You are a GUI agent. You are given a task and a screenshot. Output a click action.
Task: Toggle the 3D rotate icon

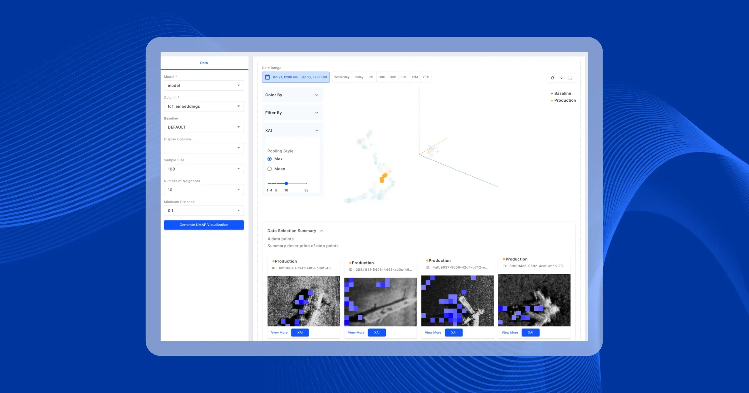click(561, 78)
